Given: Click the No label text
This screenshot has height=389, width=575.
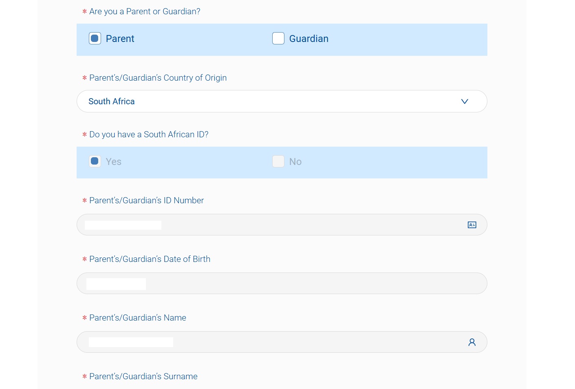Looking at the screenshot, I should coord(295,162).
